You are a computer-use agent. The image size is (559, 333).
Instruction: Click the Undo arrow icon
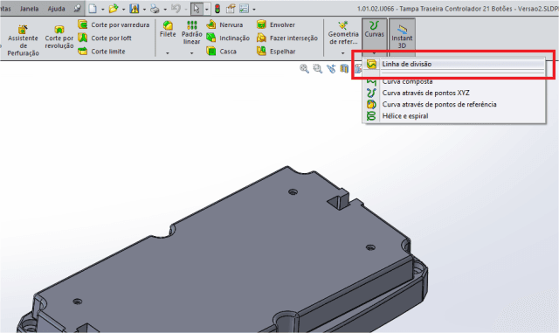click(176, 9)
